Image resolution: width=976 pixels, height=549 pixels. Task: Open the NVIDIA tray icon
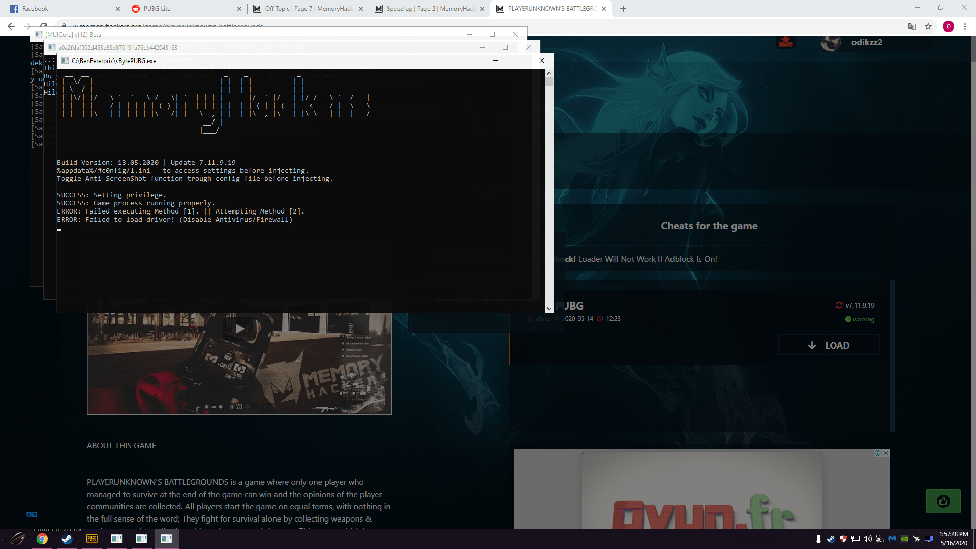click(904, 539)
